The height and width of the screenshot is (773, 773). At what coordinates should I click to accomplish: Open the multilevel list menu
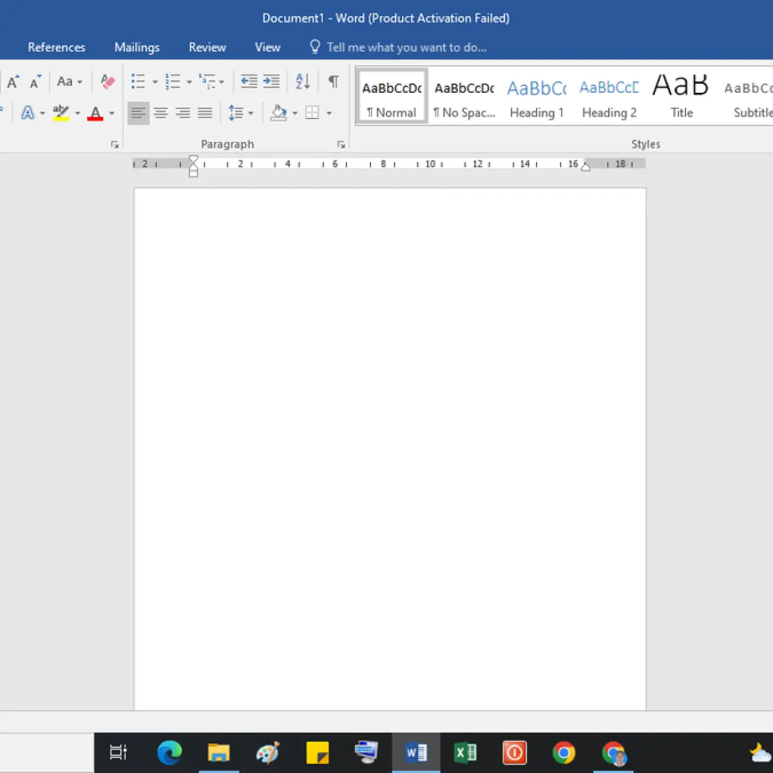(211, 81)
